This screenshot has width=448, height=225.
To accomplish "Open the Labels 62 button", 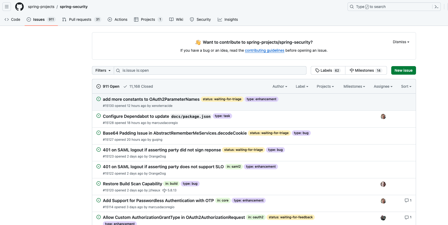I will pyautogui.click(x=328, y=70).
